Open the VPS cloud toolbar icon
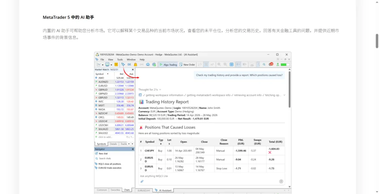379x194 pixels. click(148, 64)
